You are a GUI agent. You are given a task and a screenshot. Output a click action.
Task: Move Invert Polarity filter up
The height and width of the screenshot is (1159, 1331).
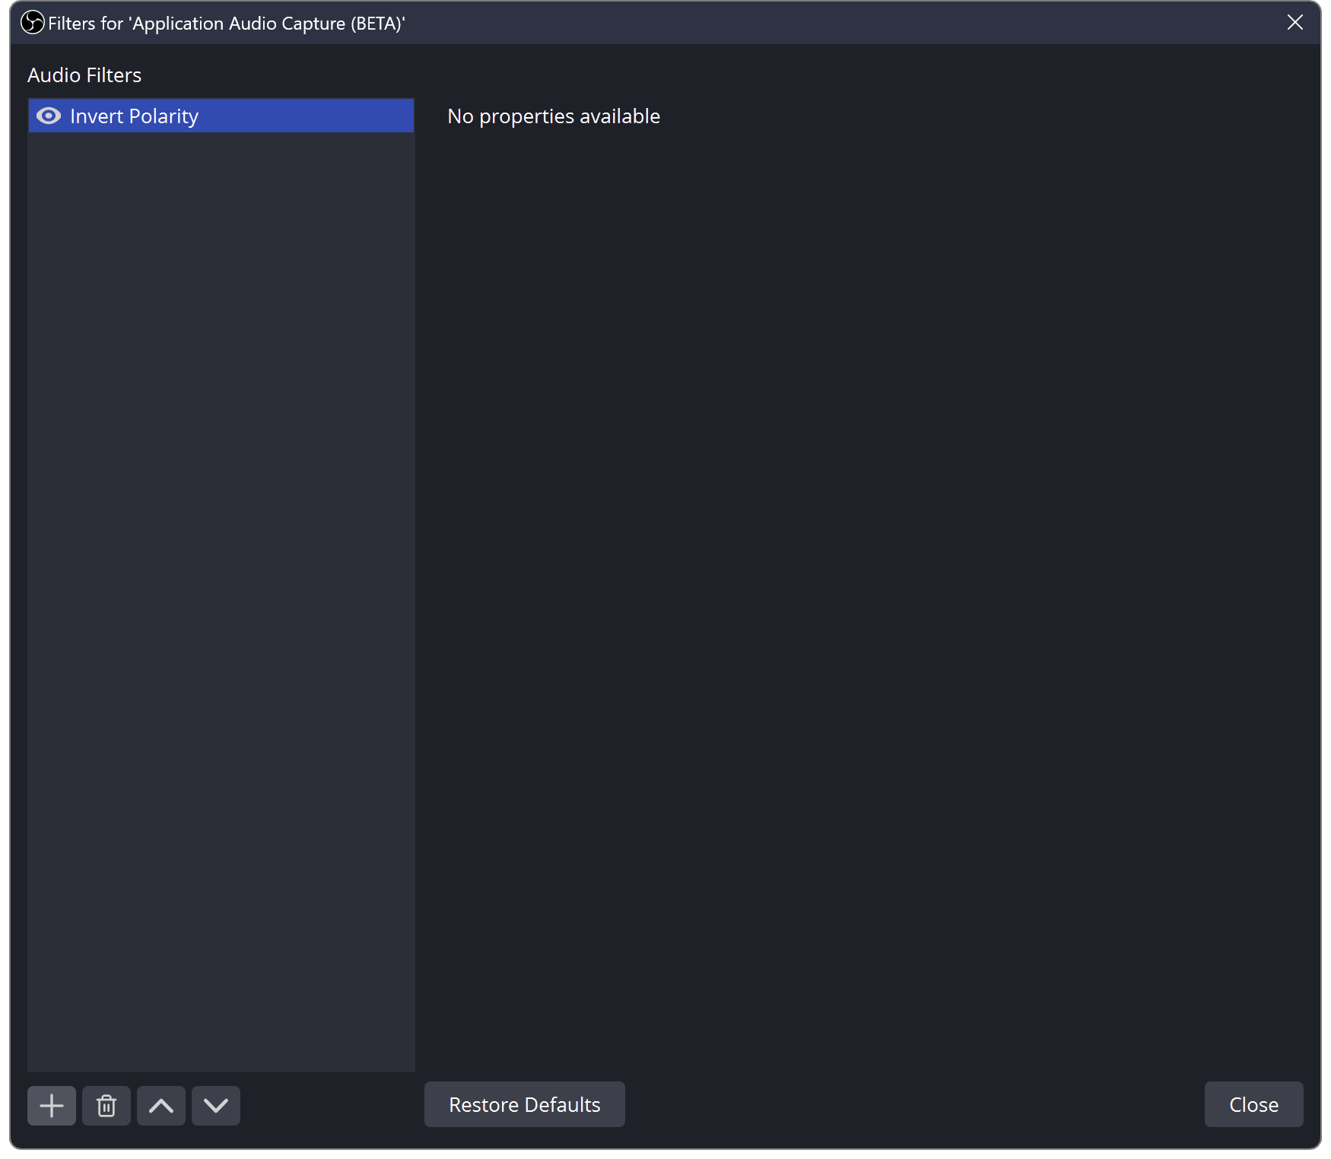(x=161, y=1105)
